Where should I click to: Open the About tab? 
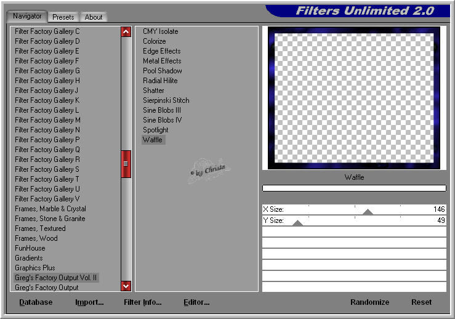(94, 17)
